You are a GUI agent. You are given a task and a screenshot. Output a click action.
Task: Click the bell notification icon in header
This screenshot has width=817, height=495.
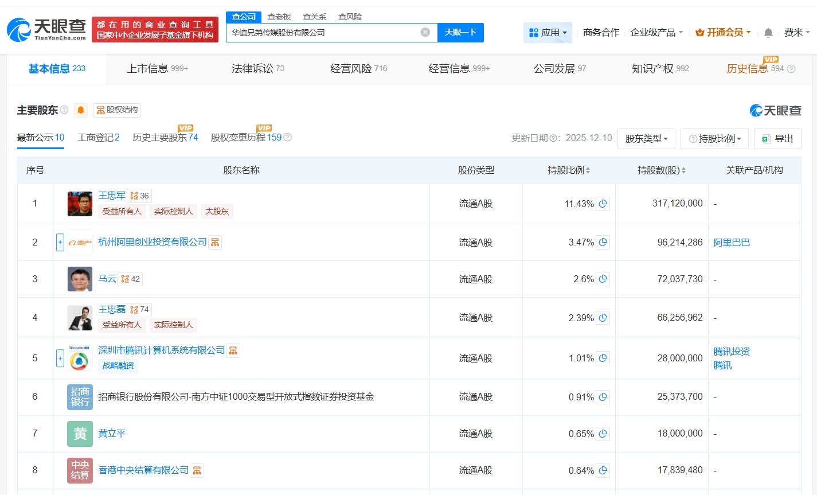coord(768,33)
